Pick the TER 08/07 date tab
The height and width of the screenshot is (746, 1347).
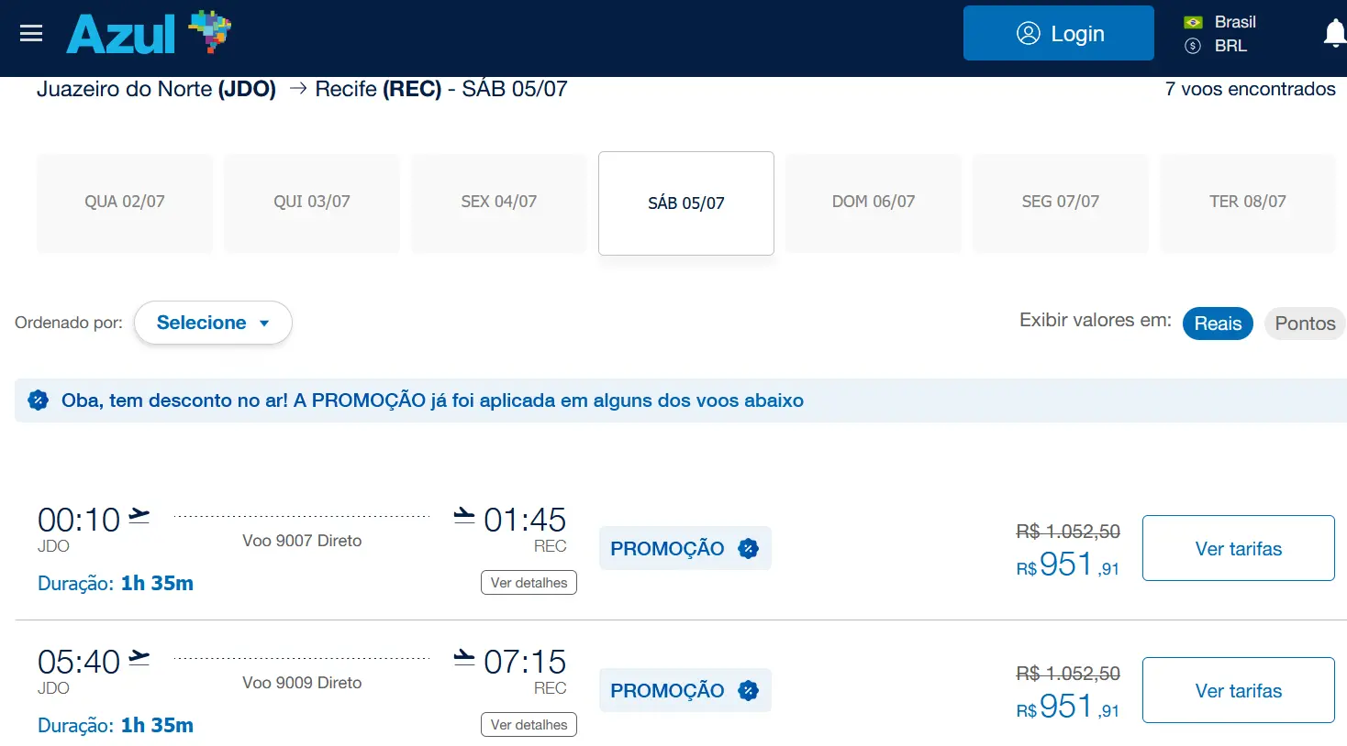tap(1247, 203)
